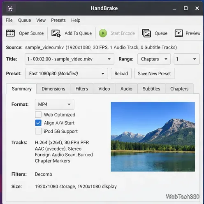
Task: Click the HandBrake app icon in title bar
Action: tap(10, 9)
